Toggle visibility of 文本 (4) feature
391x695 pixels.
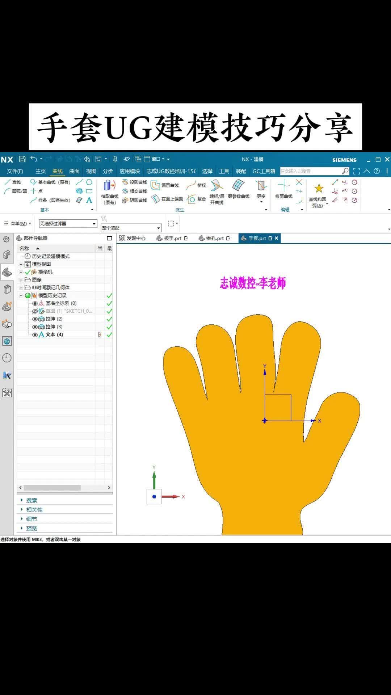(x=35, y=334)
